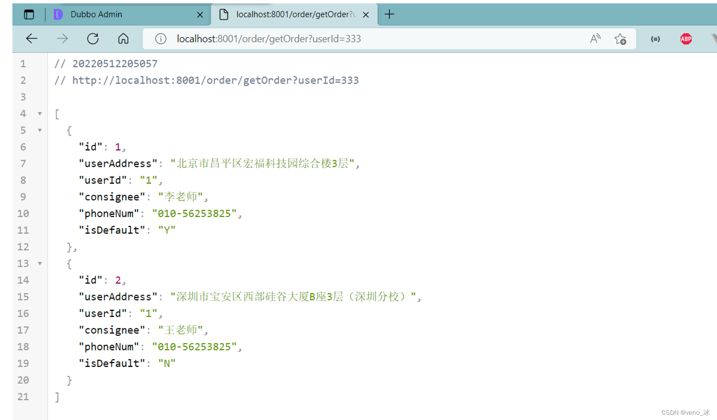Close the localhost:8001 getOrder tab
Viewport: 717px width, 420px height.
[366, 15]
